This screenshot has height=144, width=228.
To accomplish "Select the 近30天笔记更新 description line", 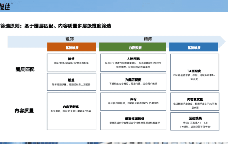I will (71, 111).
